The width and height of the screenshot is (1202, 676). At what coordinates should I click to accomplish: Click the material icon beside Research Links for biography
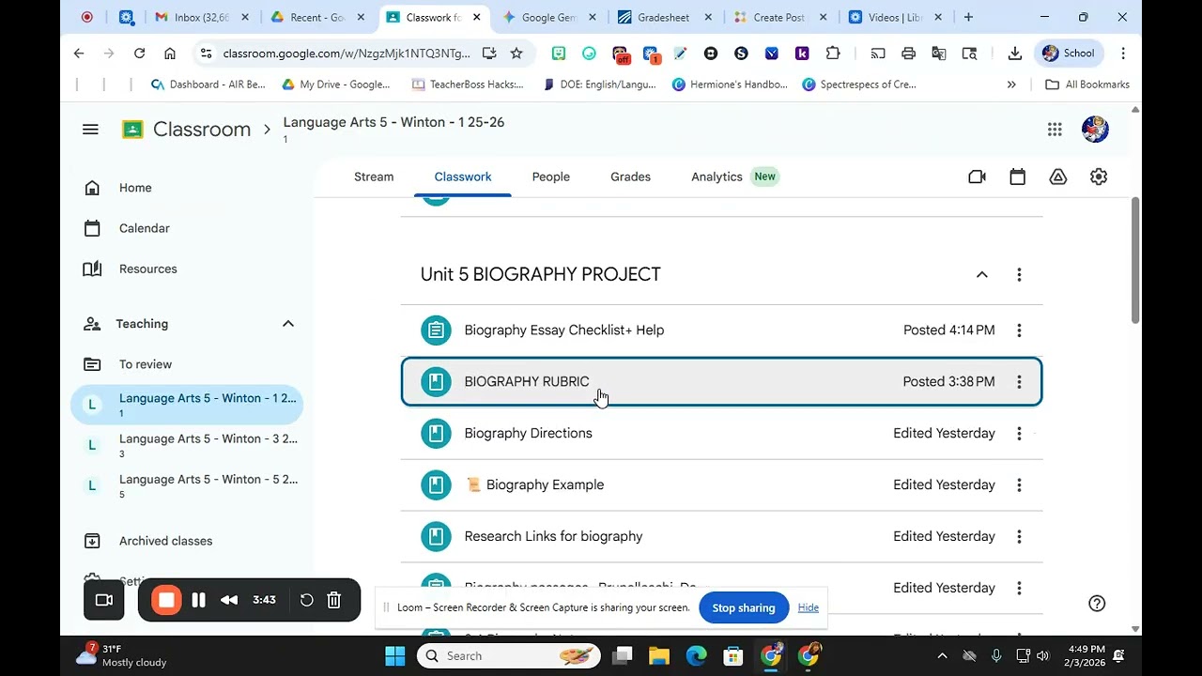pos(436,536)
